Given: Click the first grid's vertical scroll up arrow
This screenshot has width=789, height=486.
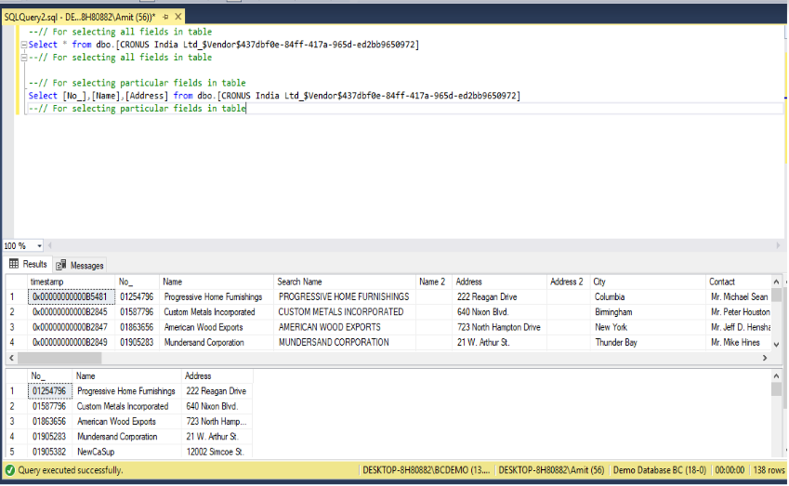Looking at the screenshot, I should coord(776,282).
